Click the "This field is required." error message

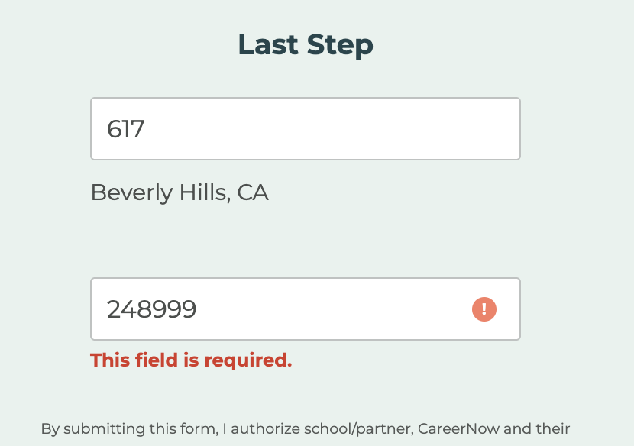click(191, 360)
